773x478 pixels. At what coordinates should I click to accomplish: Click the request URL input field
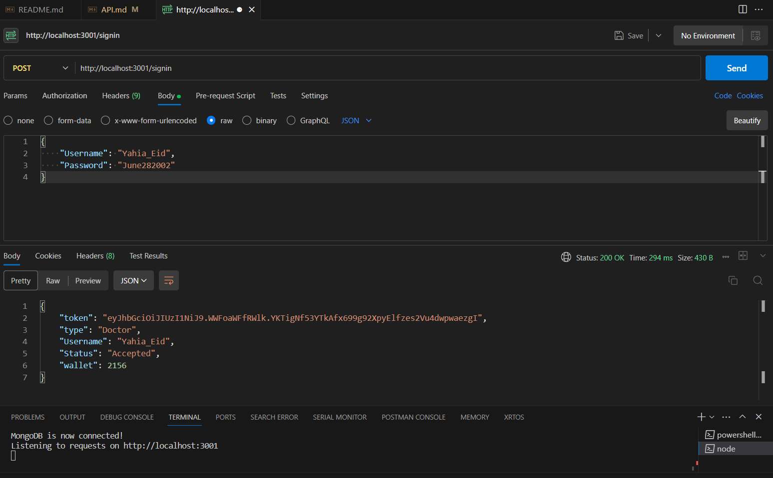pos(388,68)
